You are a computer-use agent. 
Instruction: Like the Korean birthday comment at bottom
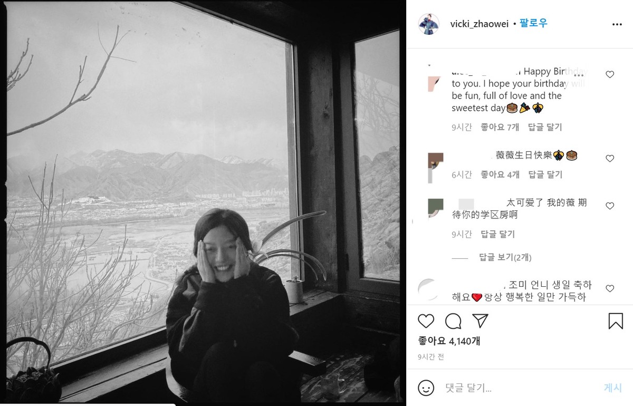click(610, 288)
